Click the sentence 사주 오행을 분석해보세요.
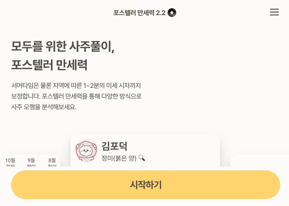 click(x=44, y=107)
